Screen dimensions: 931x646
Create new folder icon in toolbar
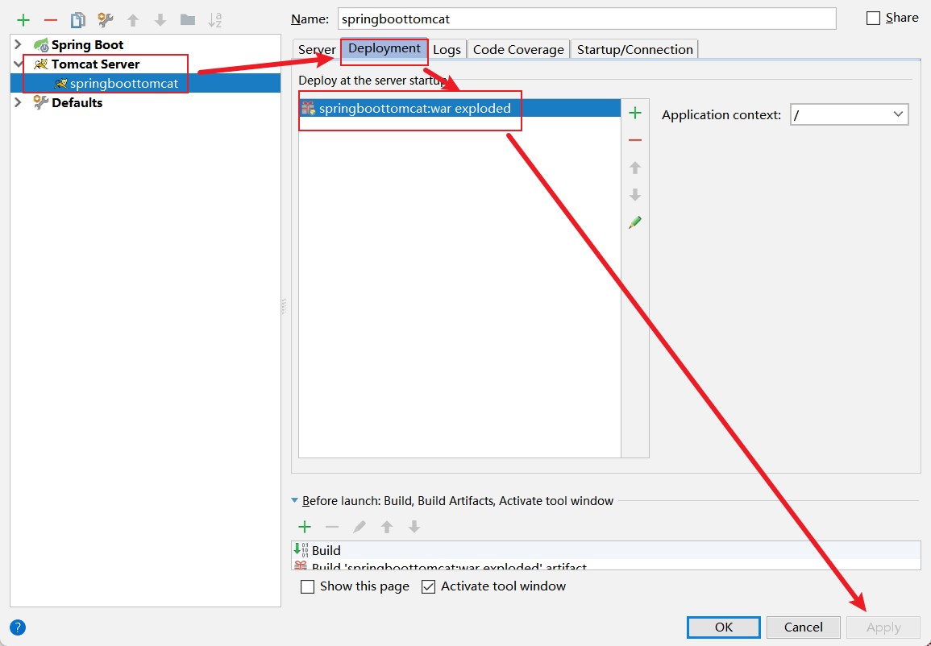pyautogui.click(x=188, y=20)
